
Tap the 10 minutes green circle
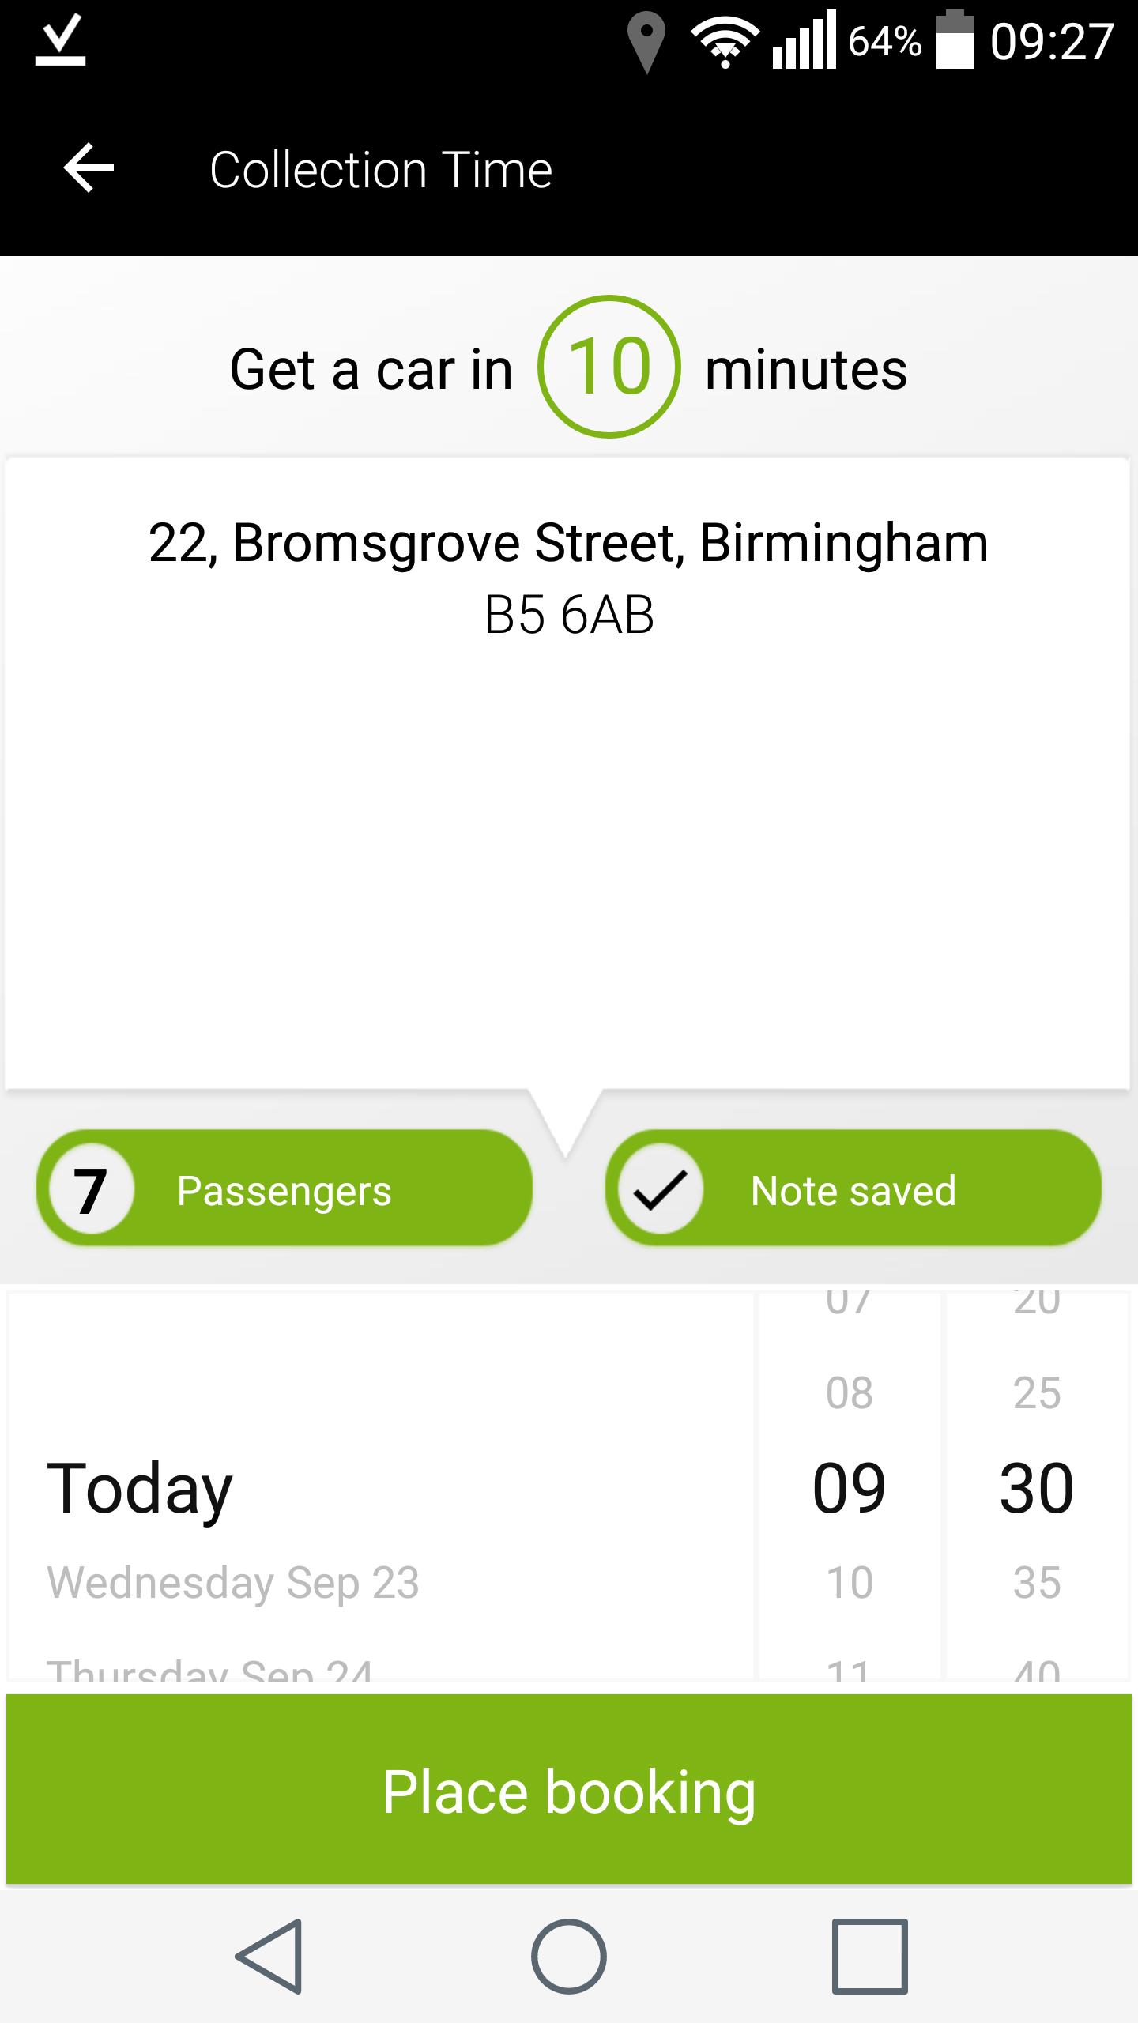tap(609, 367)
